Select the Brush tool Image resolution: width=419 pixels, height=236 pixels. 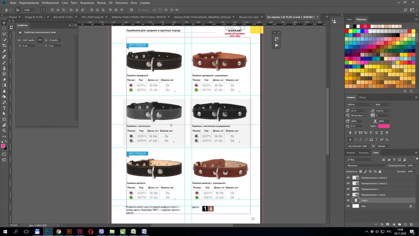point(4,62)
